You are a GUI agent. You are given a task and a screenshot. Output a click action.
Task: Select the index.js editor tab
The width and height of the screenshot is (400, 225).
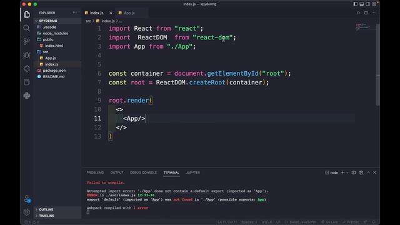(96, 12)
